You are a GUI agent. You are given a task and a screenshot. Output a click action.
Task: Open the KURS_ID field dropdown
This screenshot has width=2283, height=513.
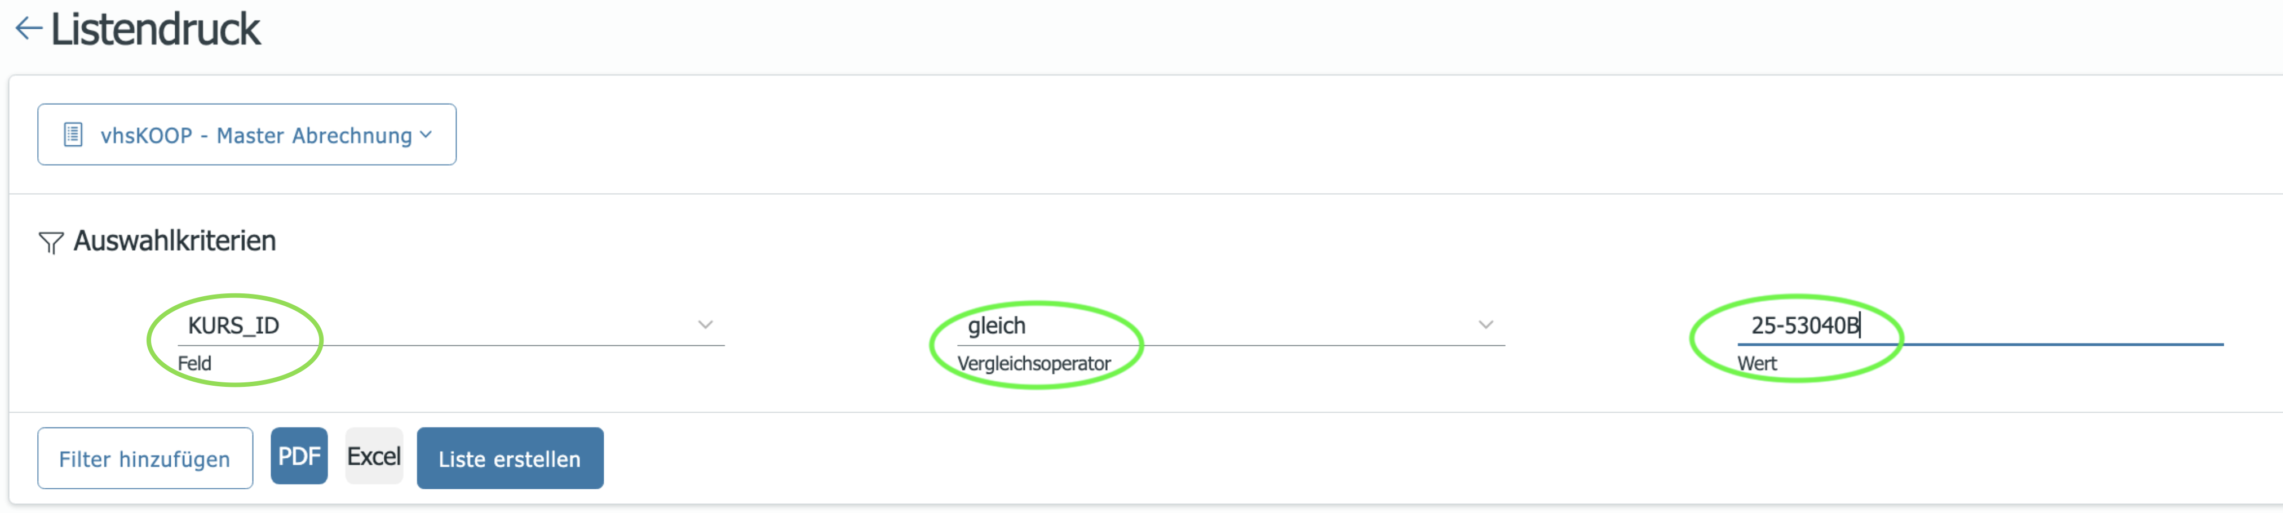coord(450,325)
